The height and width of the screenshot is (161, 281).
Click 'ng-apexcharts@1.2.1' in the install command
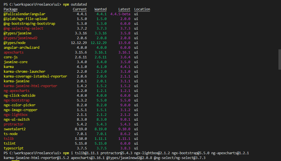(230, 153)
